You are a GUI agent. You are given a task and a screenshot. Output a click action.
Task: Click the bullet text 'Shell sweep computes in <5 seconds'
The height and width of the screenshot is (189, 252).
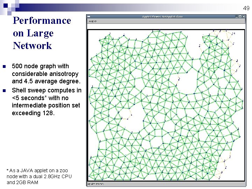pyautogui.click(x=47, y=94)
